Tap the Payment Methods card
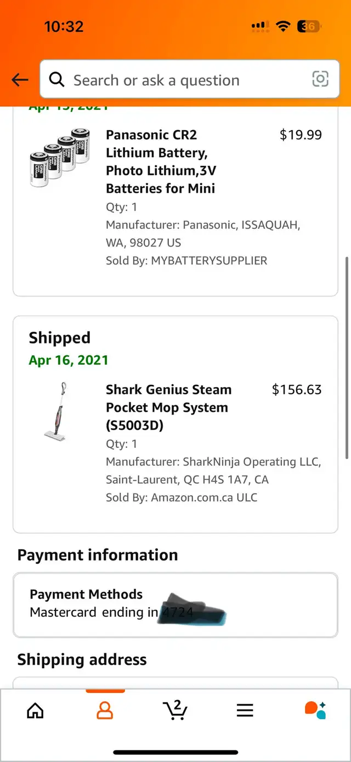The height and width of the screenshot is (762, 351). click(x=175, y=604)
